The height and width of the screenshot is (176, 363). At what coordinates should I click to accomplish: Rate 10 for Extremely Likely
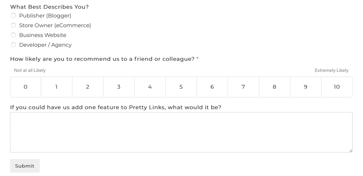pyautogui.click(x=337, y=87)
